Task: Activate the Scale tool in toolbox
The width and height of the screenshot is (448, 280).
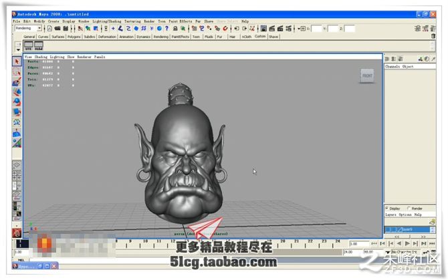Action: [x=17, y=112]
